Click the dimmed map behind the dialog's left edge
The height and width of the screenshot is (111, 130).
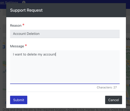point(4,64)
